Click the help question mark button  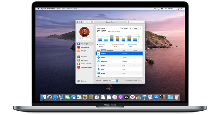click(x=142, y=81)
